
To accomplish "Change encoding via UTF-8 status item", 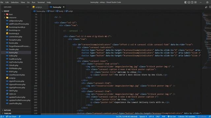I will [151, 117].
